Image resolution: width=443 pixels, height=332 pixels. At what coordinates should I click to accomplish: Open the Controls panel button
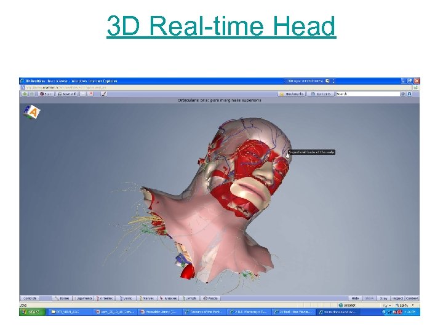click(x=30, y=298)
